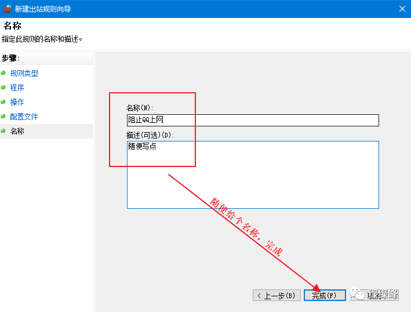Click the green bullet beside 名称 step
This screenshot has width=411, height=312.
[x=3, y=130]
